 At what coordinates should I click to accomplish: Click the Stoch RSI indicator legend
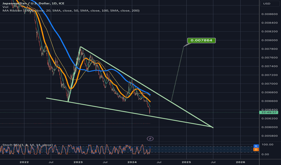point(28,145)
